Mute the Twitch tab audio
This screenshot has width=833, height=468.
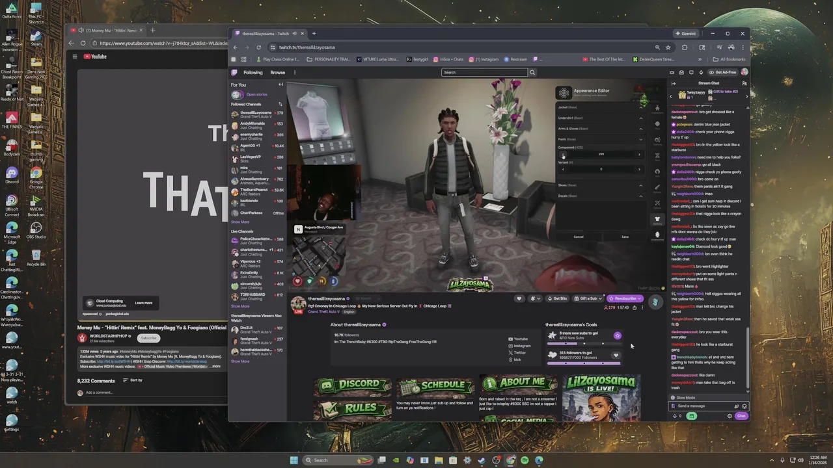(x=294, y=33)
